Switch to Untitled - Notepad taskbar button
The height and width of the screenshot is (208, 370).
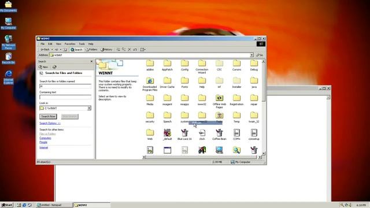click(54, 205)
